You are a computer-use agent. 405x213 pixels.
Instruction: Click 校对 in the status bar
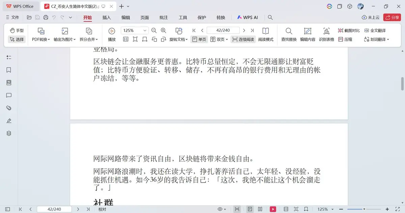point(102,209)
